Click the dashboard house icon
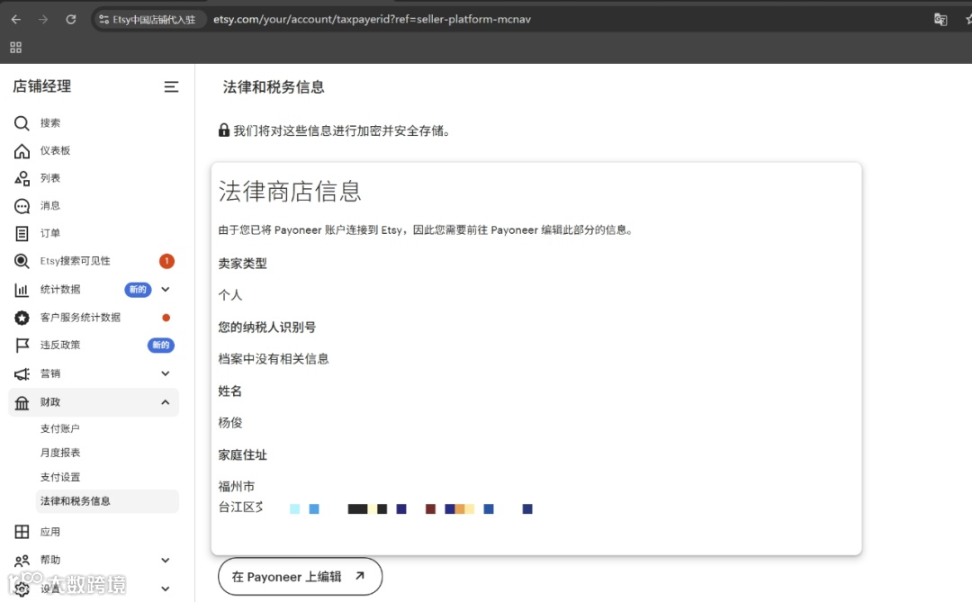Screen dimensions: 972x602 click(x=22, y=150)
